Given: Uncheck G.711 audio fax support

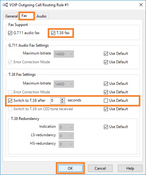Looking at the screenshot, I should click(10, 33).
